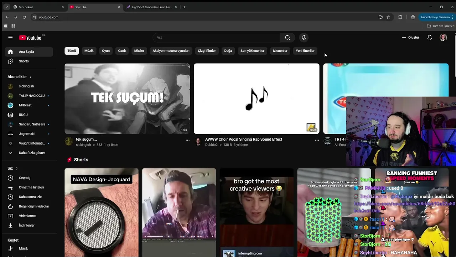
Task: Click the Dubbio2 channel name
Action: point(211,145)
